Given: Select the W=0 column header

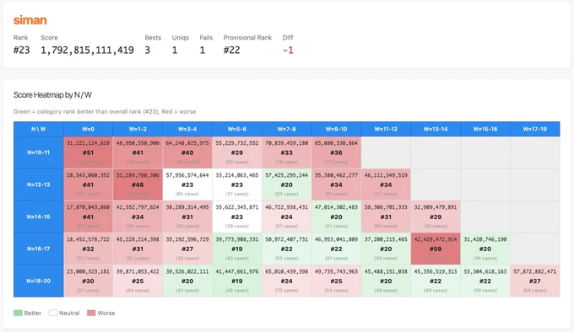Looking at the screenshot, I should point(89,129).
